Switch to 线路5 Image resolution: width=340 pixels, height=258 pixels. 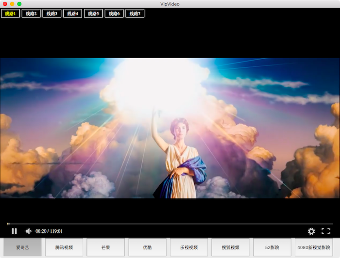tap(93, 14)
